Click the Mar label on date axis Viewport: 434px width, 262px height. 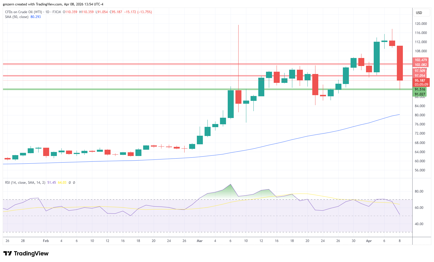tap(200, 241)
